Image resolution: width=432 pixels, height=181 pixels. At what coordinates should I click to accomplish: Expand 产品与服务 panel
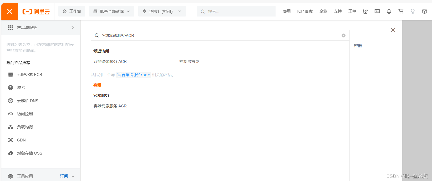click(x=41, y=28)
